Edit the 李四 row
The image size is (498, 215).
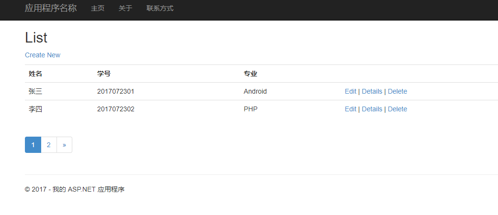pos(351,109)
